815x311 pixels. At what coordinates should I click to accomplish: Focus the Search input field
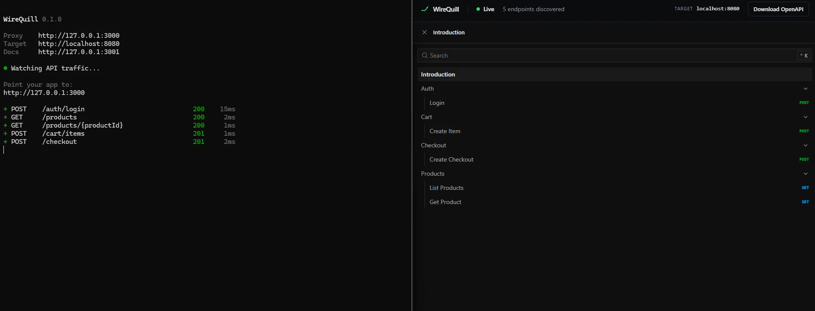[615, 55]
